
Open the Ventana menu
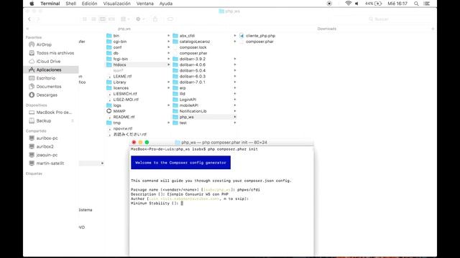click(145, 4)
